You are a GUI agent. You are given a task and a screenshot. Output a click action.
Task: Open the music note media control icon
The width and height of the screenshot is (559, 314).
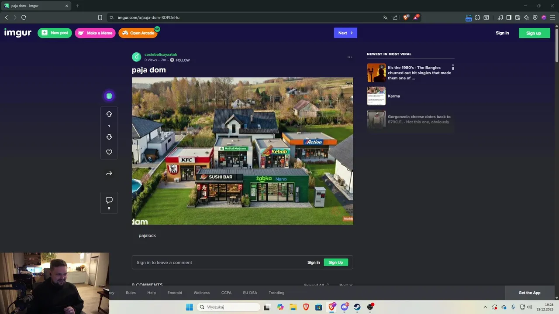[500, 17]
